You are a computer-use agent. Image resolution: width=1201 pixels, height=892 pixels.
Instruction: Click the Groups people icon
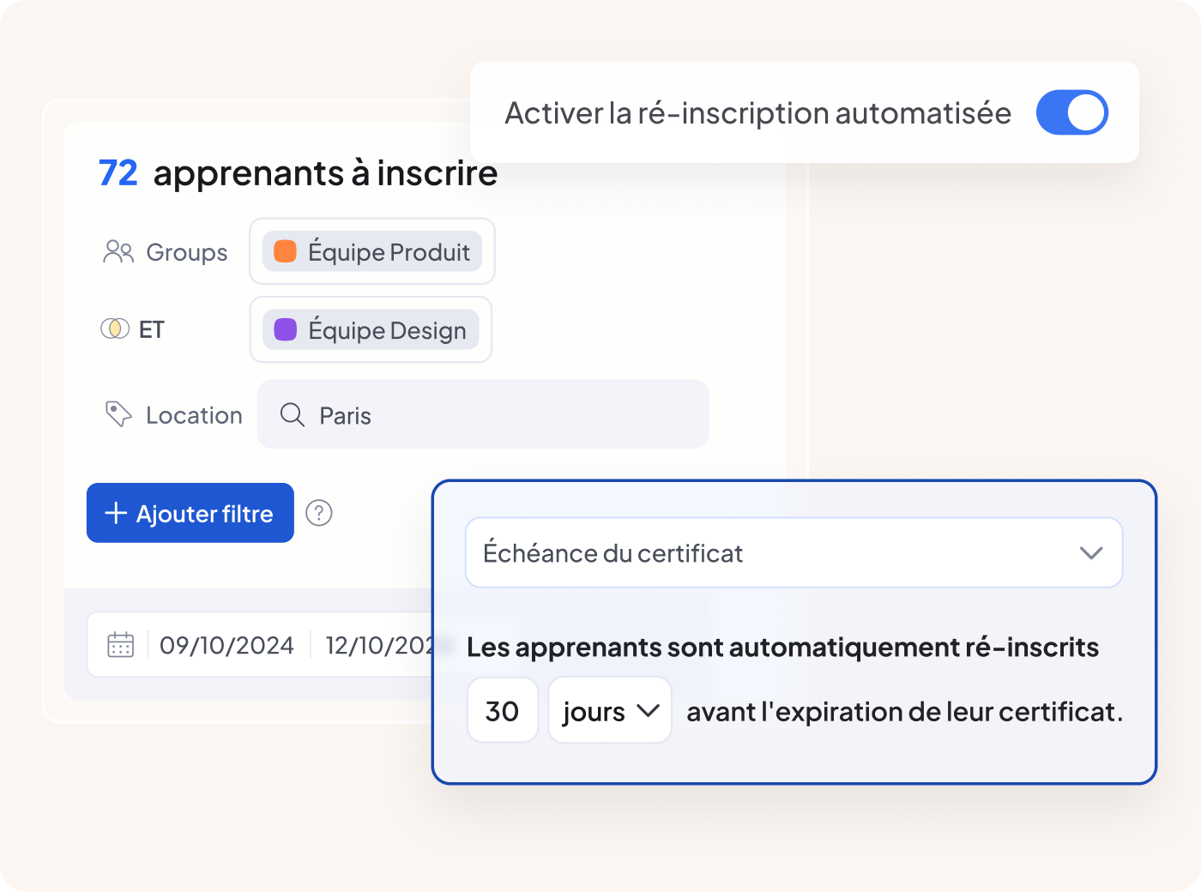point(118,251)
